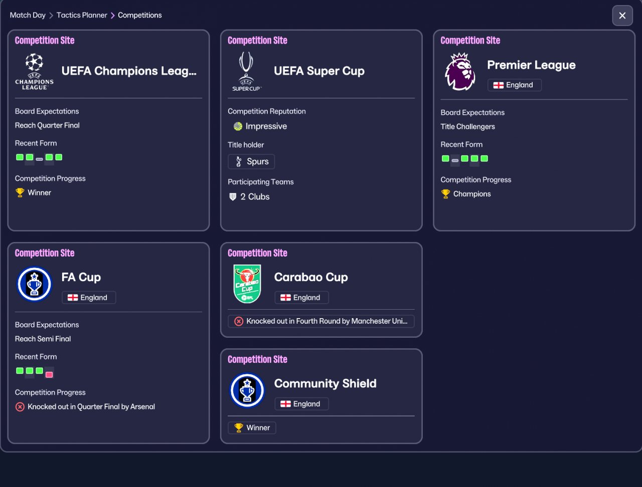Open the Premier League competition title
Viewport: 642px width, 487px height.
tap(531, 65)
